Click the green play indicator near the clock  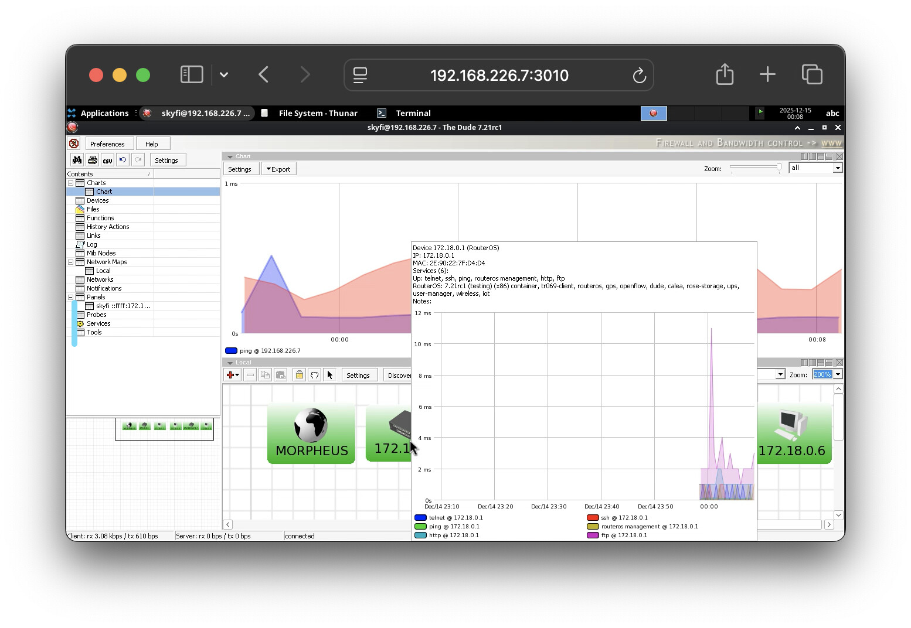[760, 112]
